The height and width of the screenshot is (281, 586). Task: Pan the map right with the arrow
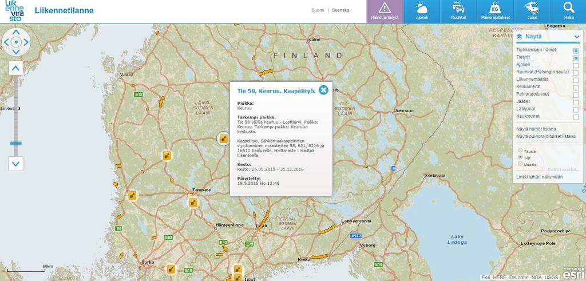click(x=26, y=42)
